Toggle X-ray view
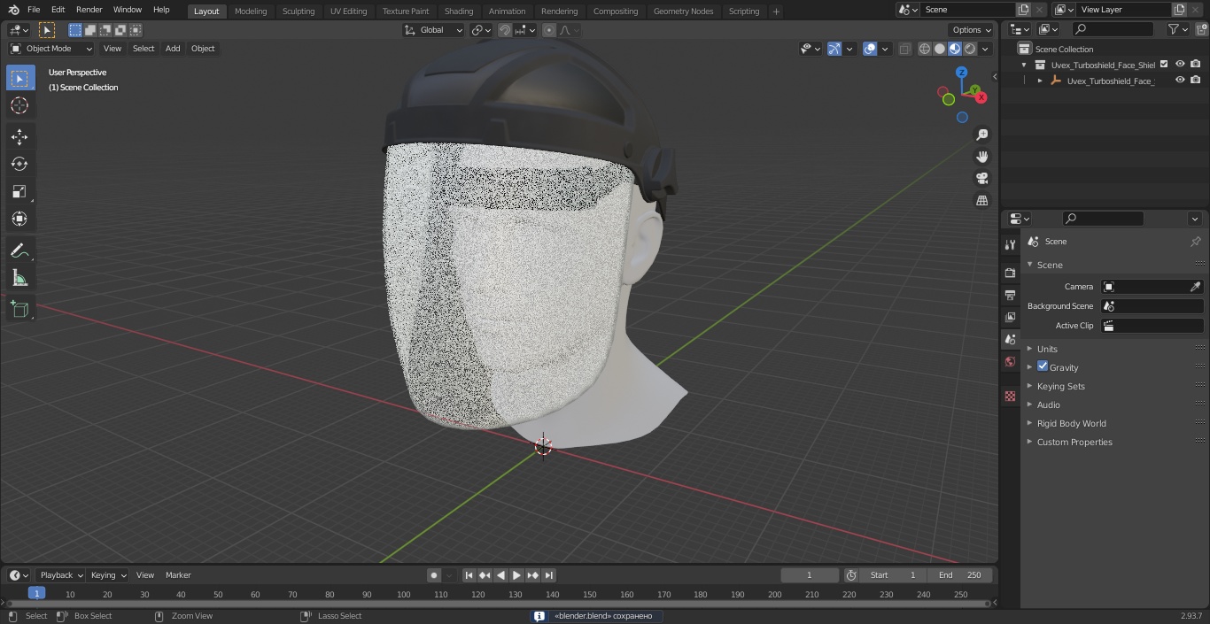1210x624 pixels. click(x=904, y=49)
